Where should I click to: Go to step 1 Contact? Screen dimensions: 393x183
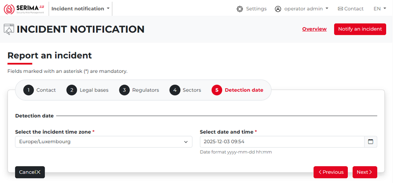(x=40, y=90)
